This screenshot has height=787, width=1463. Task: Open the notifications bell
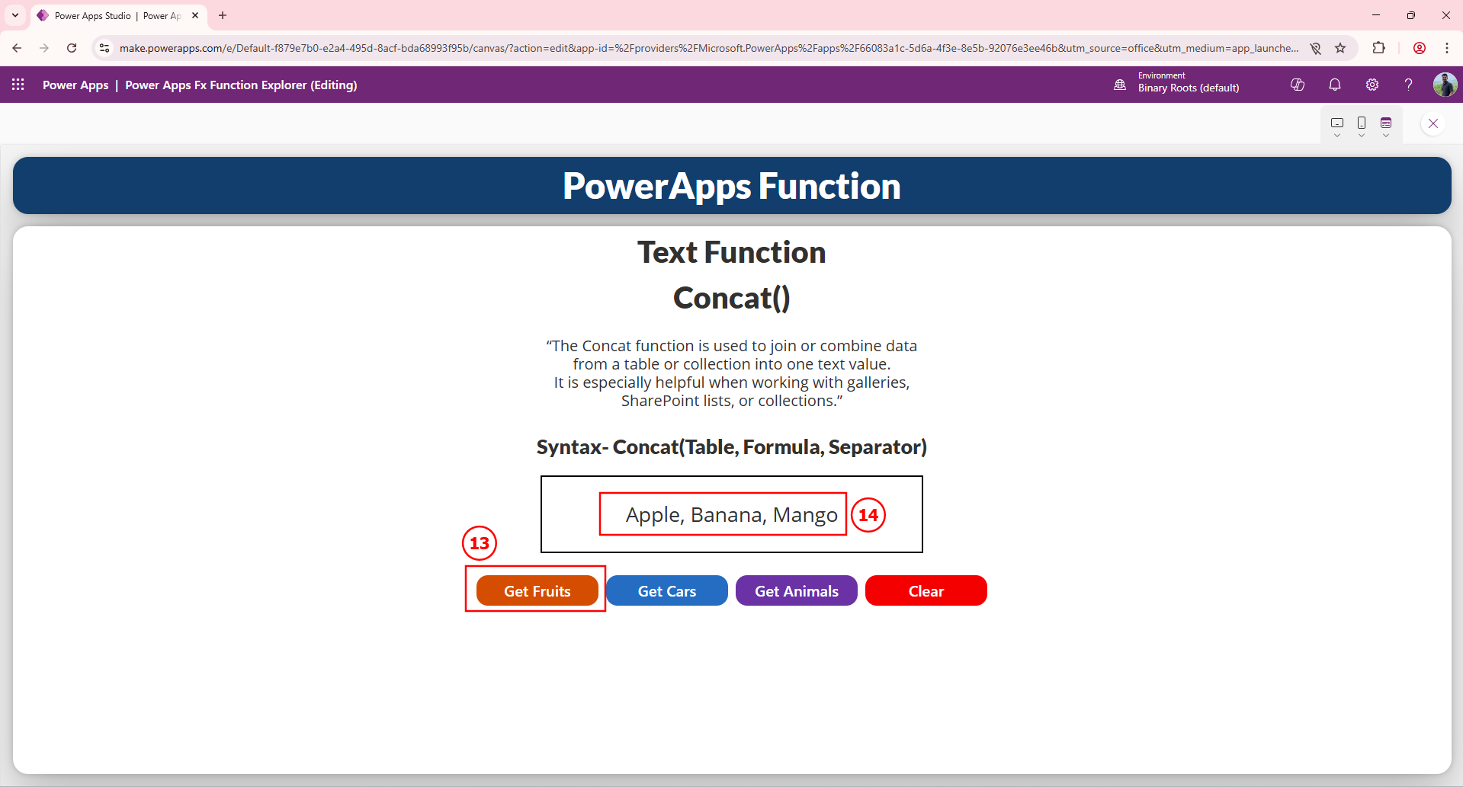1335,85
